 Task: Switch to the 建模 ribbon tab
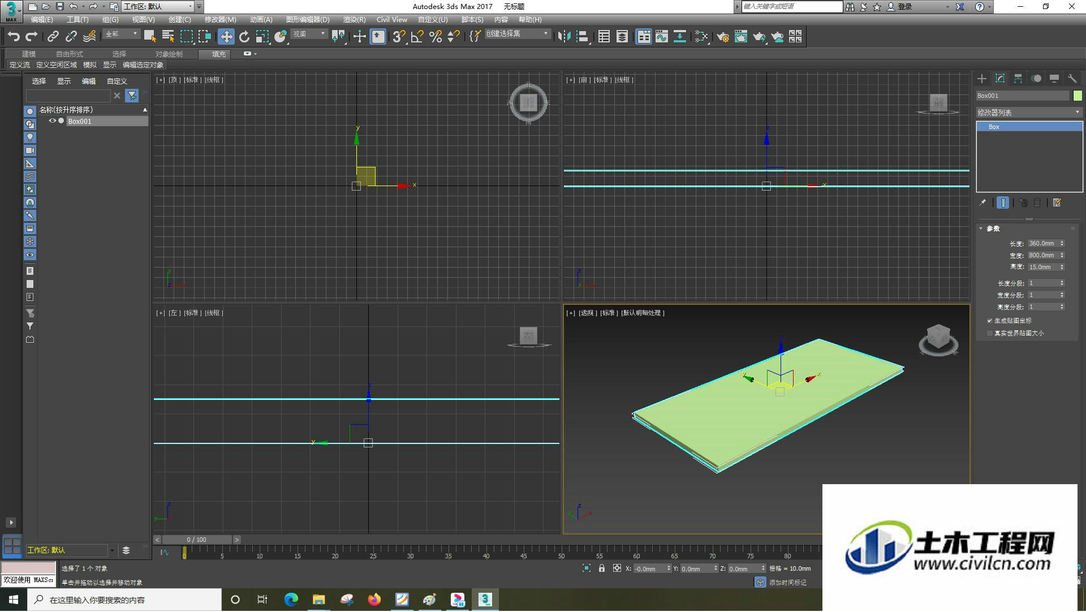coord(29,54)
